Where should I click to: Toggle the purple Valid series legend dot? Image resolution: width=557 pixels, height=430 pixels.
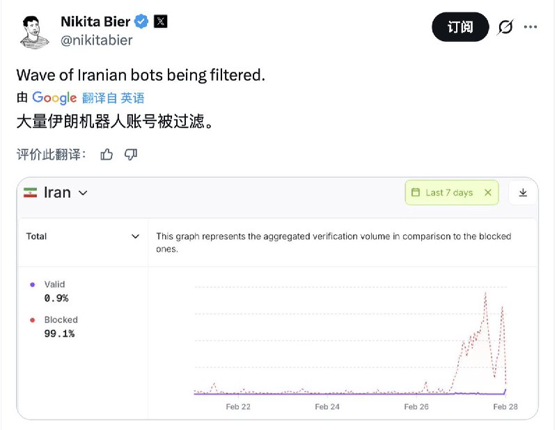point(31,284)
